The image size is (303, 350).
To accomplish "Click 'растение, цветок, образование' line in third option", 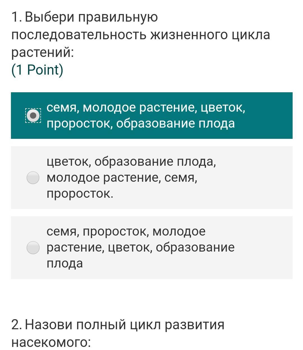I will 140,248.
